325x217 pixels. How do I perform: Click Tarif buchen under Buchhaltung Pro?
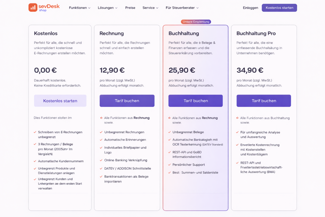(x=264, y=101)
